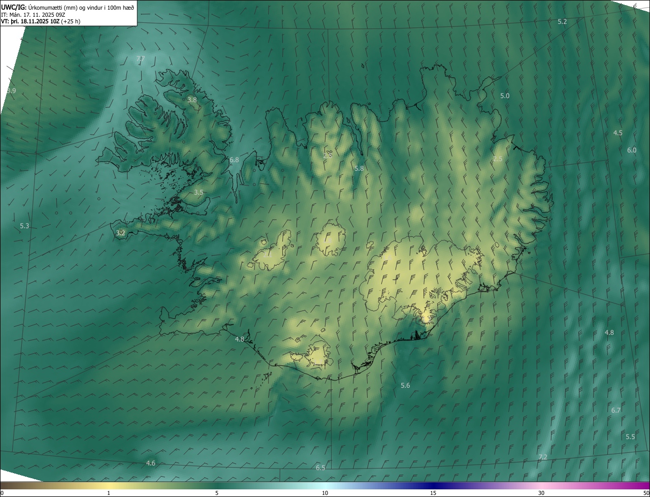Click the 3.9 value on the western map edge

coord(11,90)
